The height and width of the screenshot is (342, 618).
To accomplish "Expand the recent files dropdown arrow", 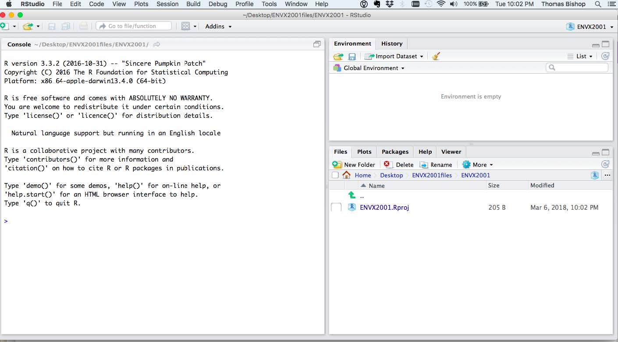I will coord(38,26).
